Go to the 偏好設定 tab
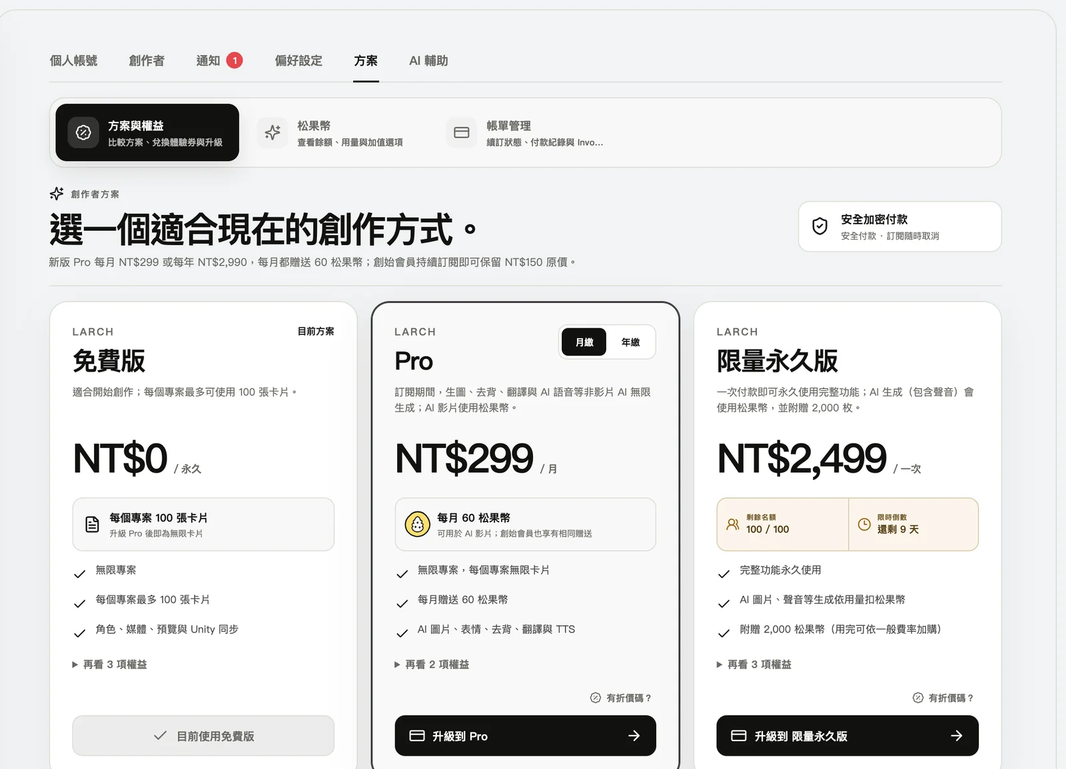This screenshot has width=1066, height=769. [x=298, y=61]
